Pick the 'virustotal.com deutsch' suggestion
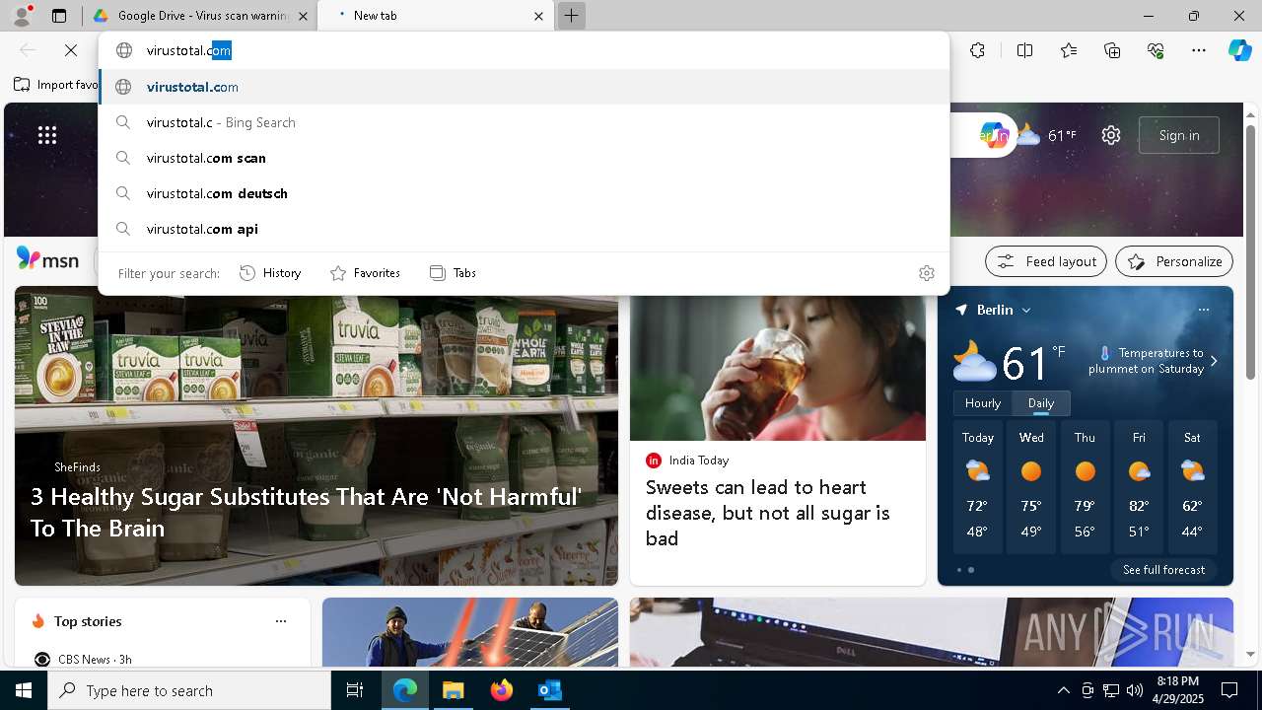The width and height of the screenshot is (1262, 710). (x=524, y=193)
